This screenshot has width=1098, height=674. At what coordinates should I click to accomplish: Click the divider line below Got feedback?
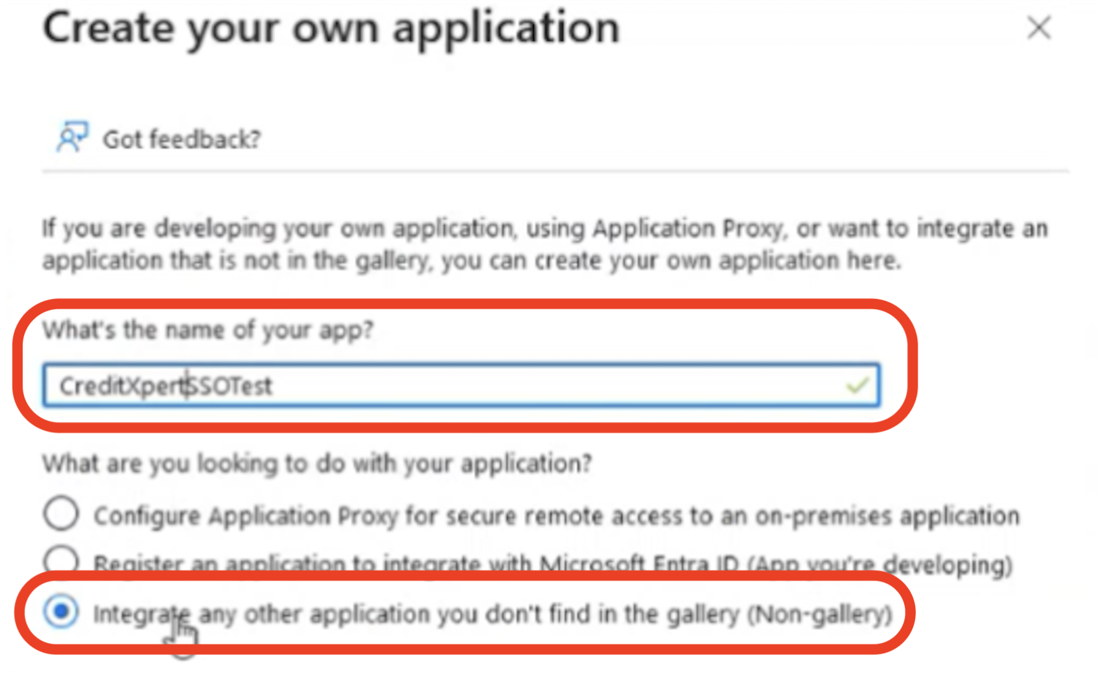click(555, 171)
